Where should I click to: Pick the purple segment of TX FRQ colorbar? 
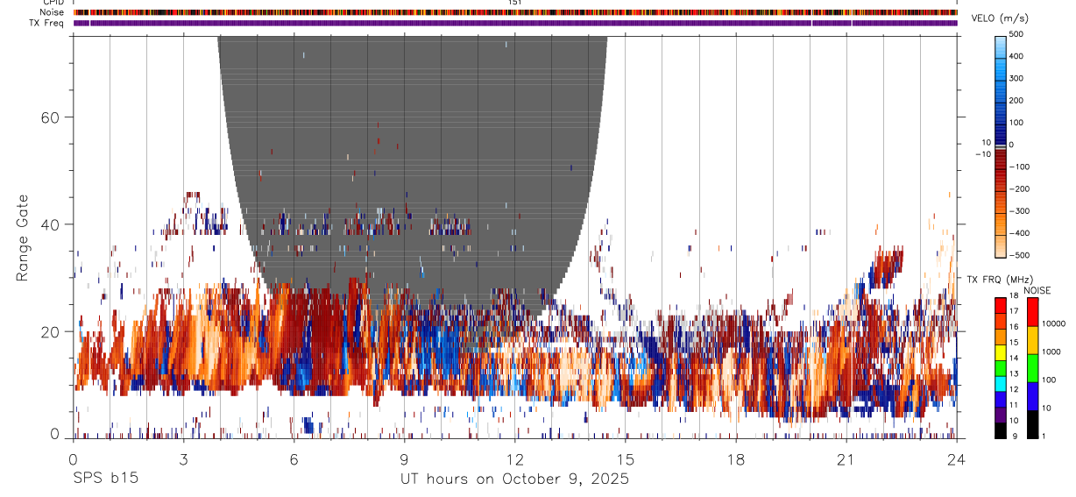click(x=1001, y=415)
